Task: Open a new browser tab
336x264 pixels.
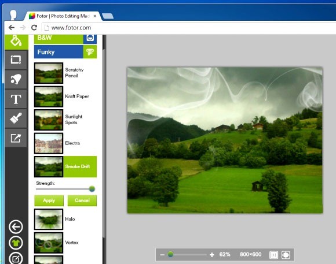Action: click(x=108, y=16)
